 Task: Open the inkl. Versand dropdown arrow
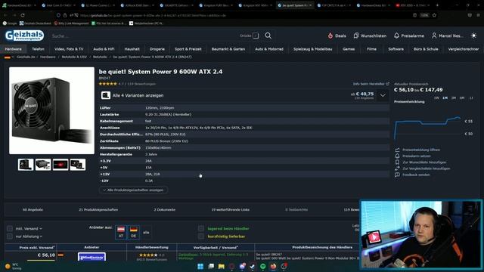click(x=41, y=229)
